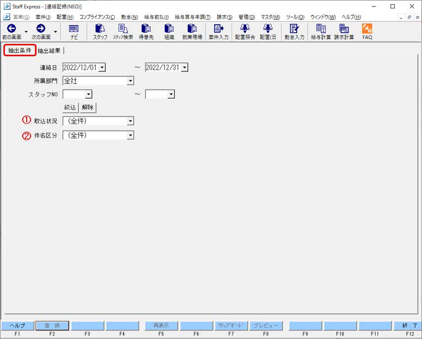
Task: Open the マスタ(M) menu
Action: (270, 17)
